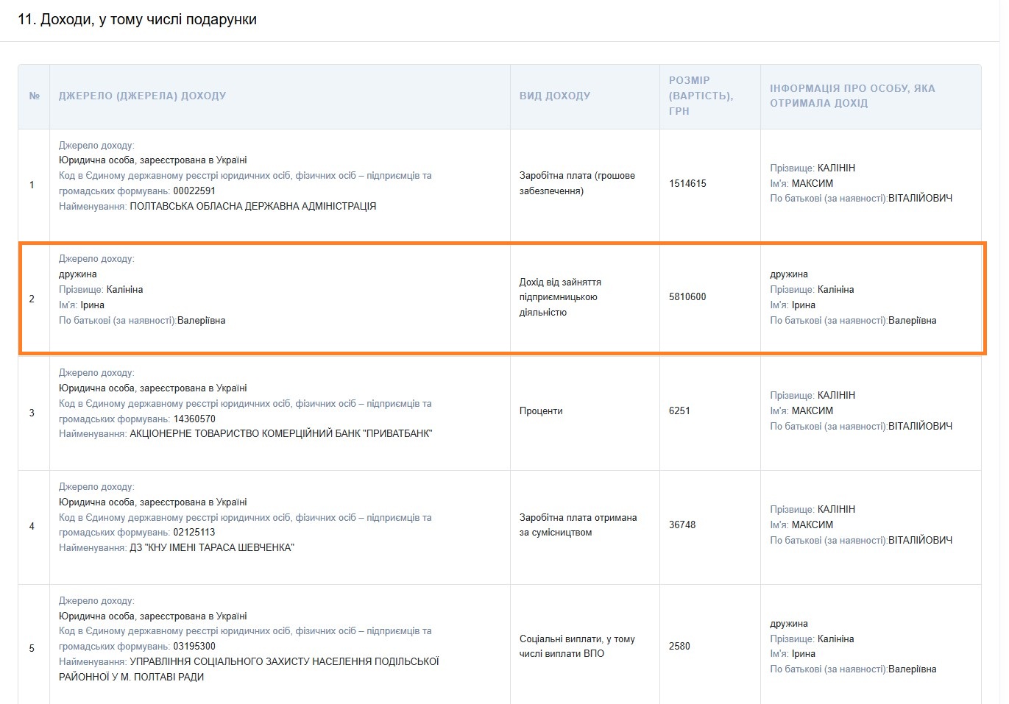Click the amount 2580 in row 5
Image resolution: width=1009 pixels, height=704 pixels.
click(x=679, y=647)
